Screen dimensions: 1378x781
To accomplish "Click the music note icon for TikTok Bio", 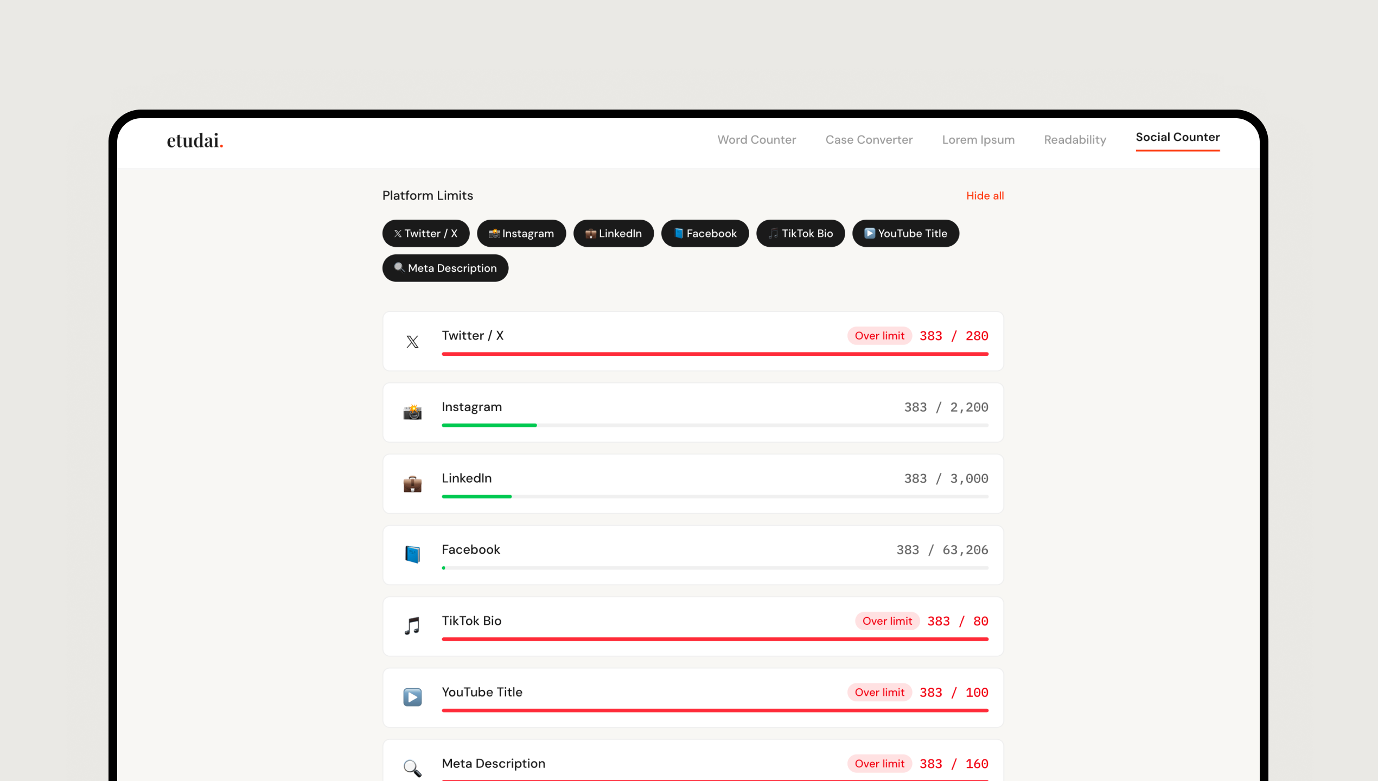I will click(412, 626).
